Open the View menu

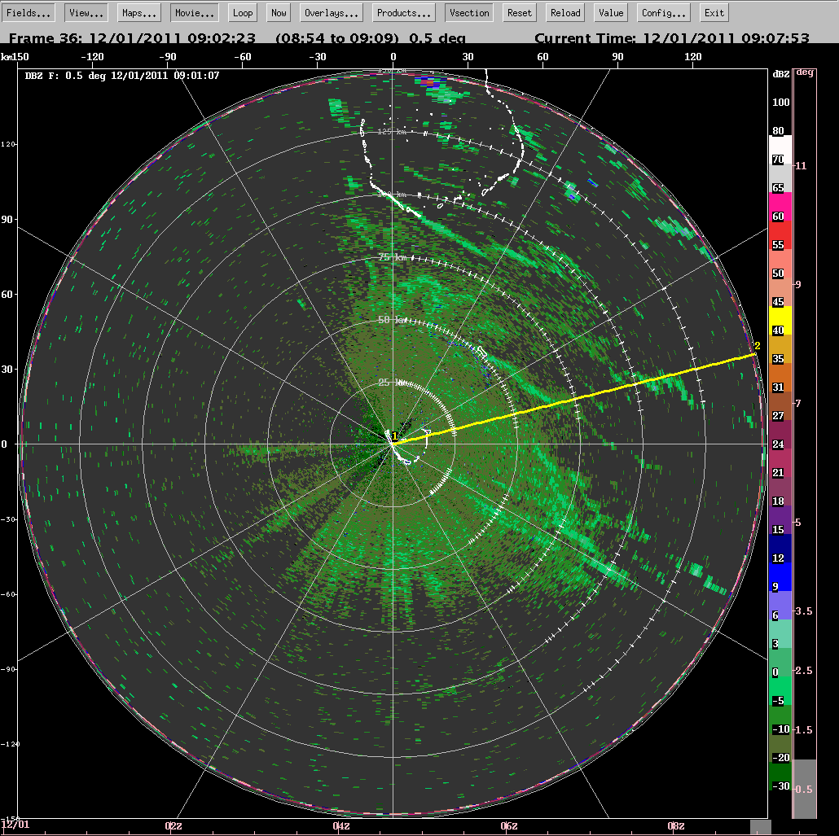(x=84, y=12)
